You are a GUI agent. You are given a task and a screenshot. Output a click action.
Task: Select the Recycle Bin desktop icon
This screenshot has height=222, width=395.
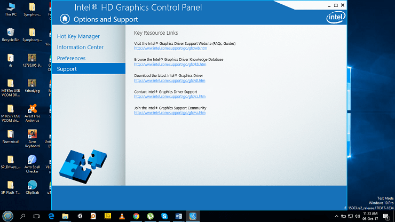click(11, 35)
